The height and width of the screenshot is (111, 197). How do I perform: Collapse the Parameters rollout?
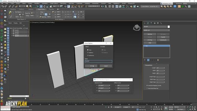149,65
